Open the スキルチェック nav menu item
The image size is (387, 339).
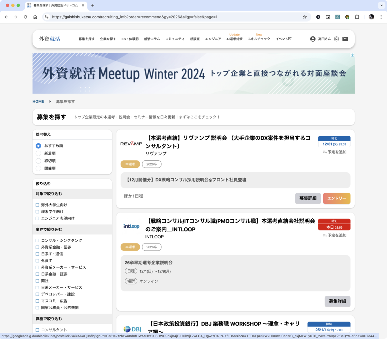pyautogui.click(x=259, y=39)
